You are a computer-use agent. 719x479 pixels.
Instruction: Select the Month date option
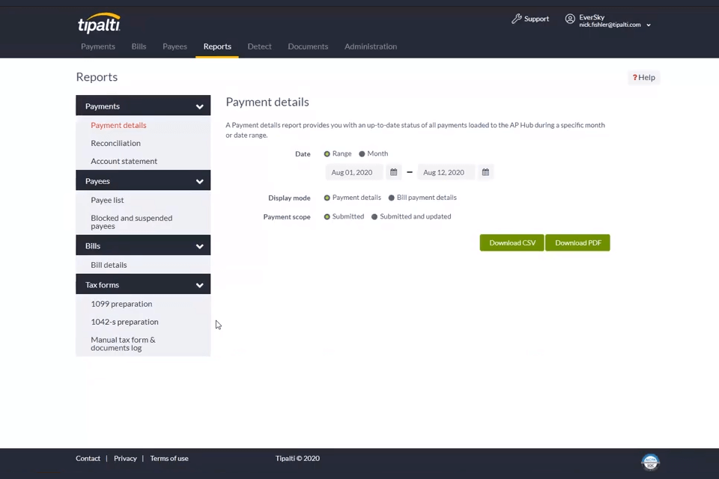point(364,153)
